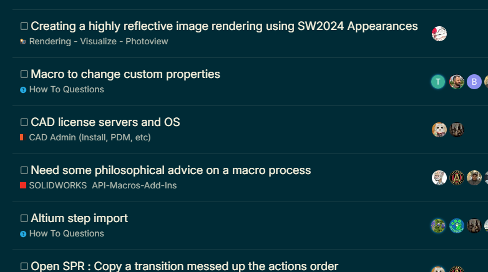Open Rendering - Visualize - Photoview category

[99, 41]
